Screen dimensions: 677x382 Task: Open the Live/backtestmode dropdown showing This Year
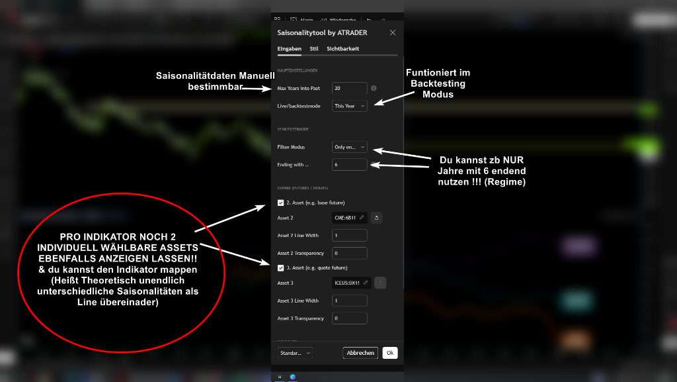[349, 106]
